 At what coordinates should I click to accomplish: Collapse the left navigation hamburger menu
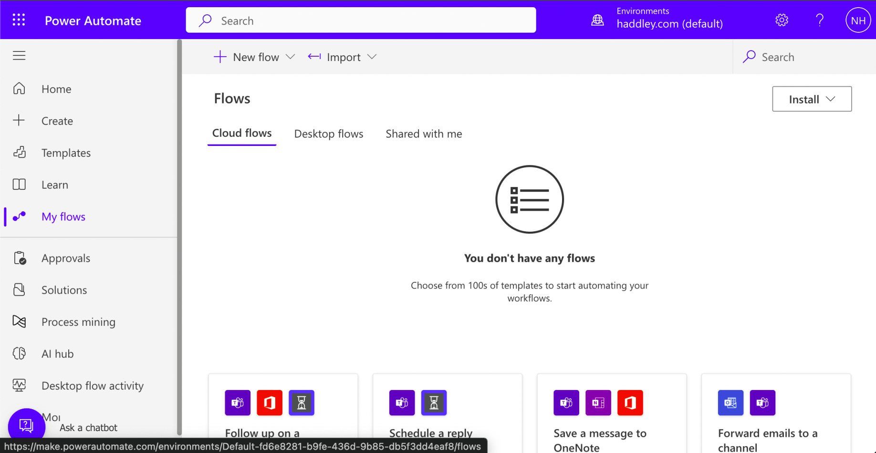pos(19,56)
